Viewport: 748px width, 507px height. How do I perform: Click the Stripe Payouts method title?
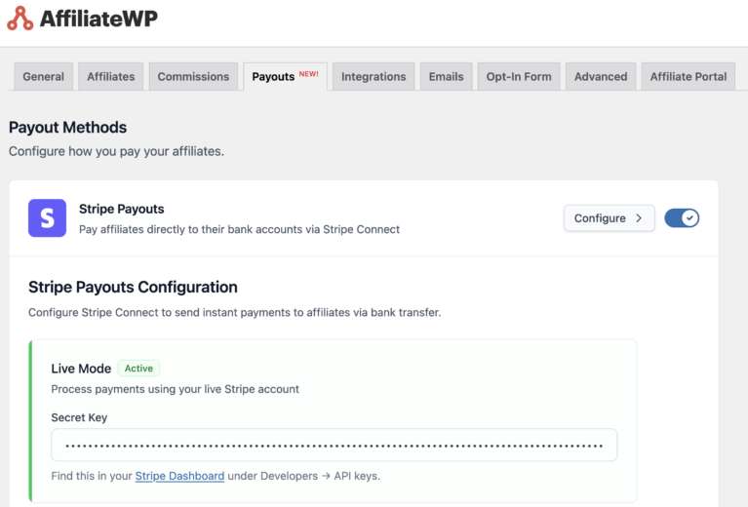(122, 209)
